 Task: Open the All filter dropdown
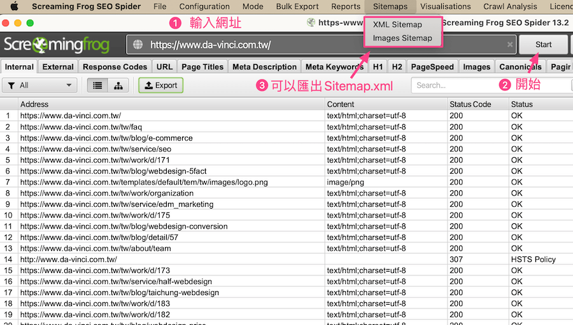(x=40, y=85)
